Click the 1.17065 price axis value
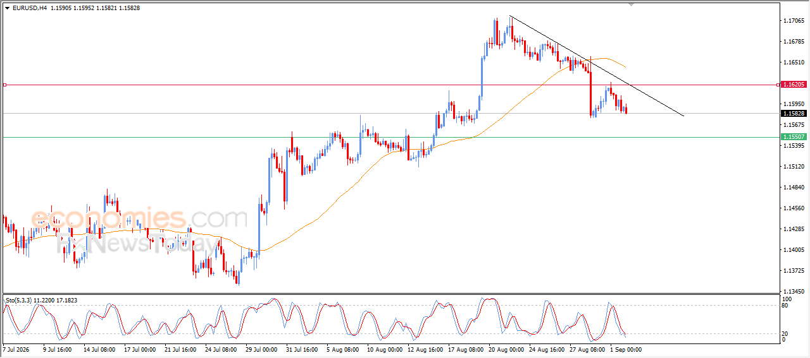 794,21
